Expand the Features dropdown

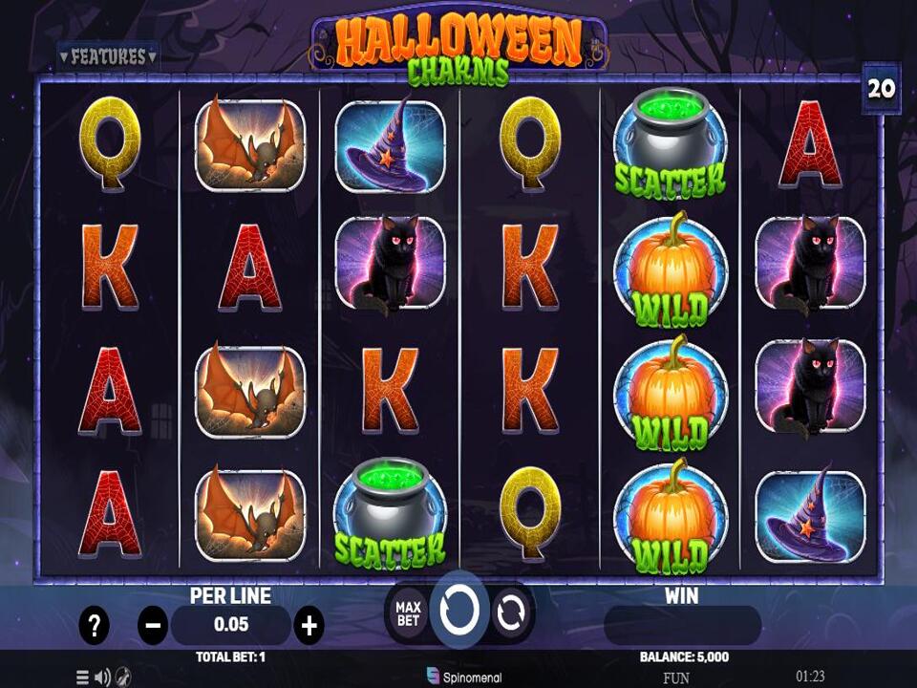pos(108,56)
